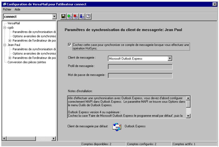Click the Comptes configurés: 2 status entry
Viewport: 219px width, 147px height.
coord(149,144)
